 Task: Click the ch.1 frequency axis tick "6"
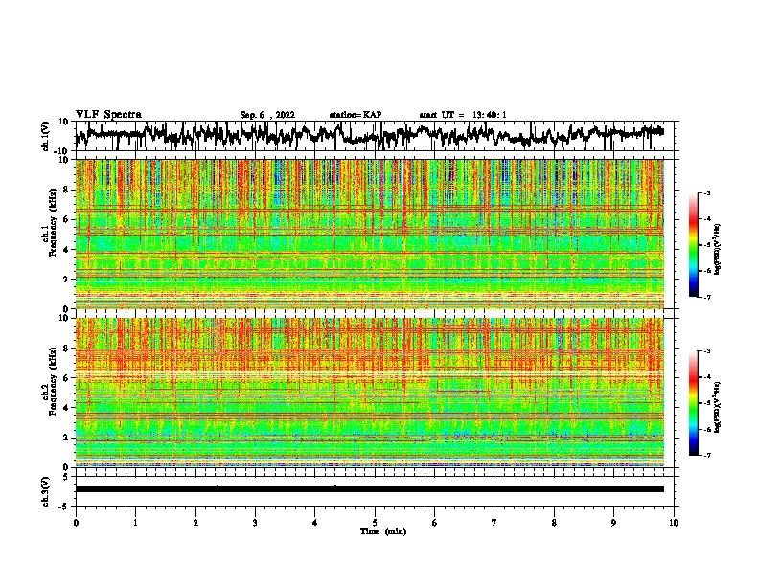[66, 219]
